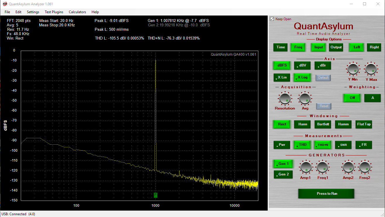Select the dBFS axis unit
Image resolution: width=385 pixels, height=217 pixels.
coord(282,66)
